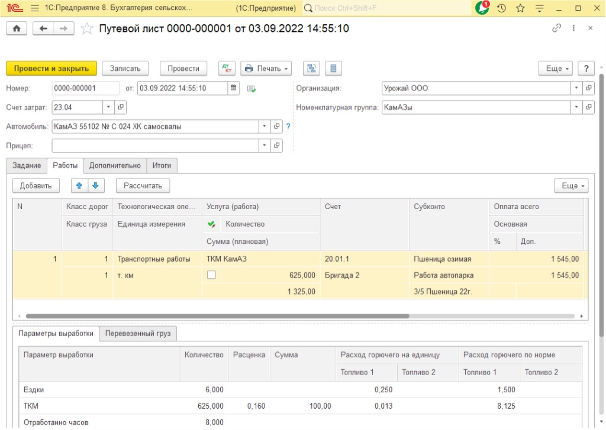Open calendar picker for date field
Image resolution: width=606 pixels, height=430 pixels.
pos(234,89)
